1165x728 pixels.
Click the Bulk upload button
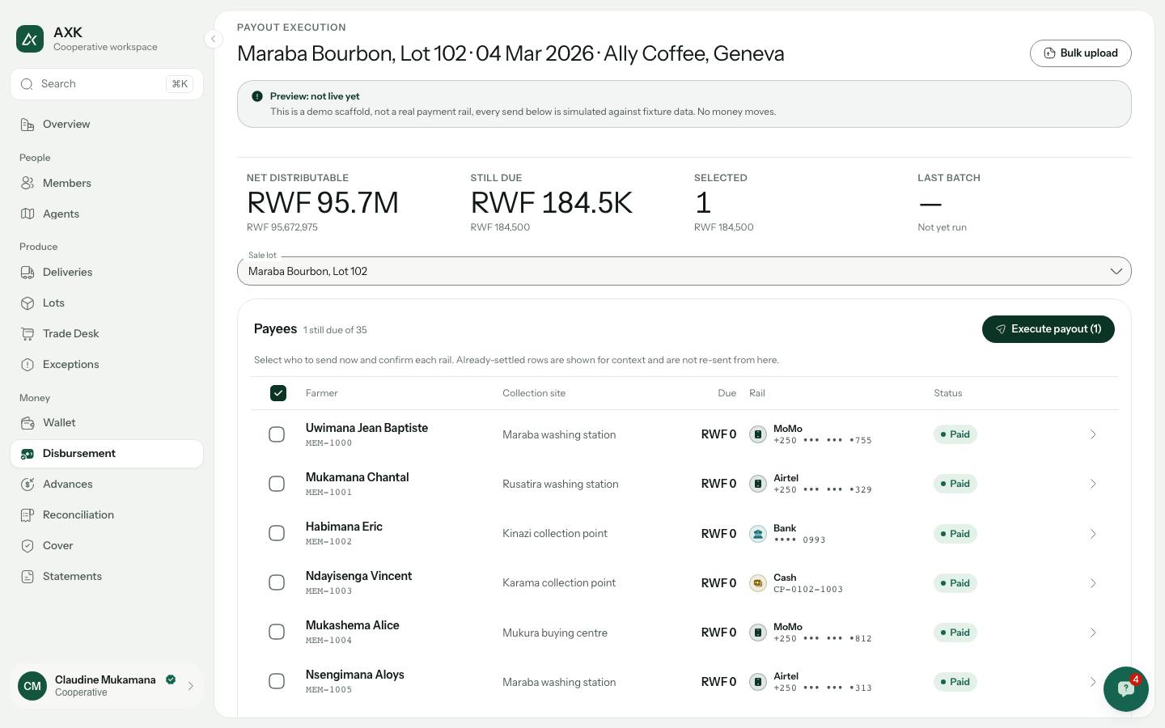[x=1081, y=53]
